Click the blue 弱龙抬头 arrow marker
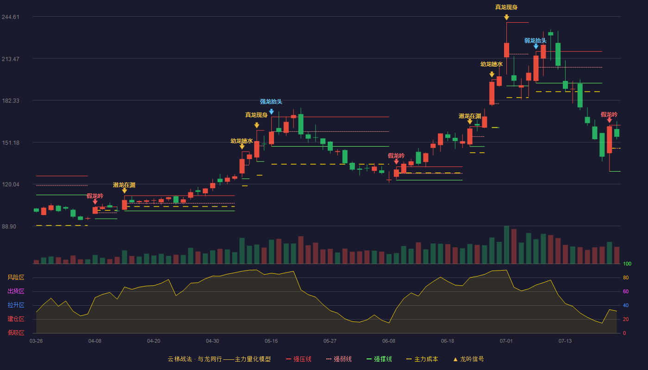 (x=536, y=46)
